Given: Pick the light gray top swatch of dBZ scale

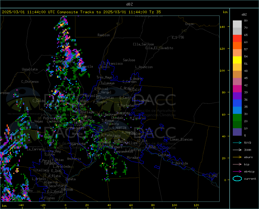Looking at the screenshot, I should point(237,24).
